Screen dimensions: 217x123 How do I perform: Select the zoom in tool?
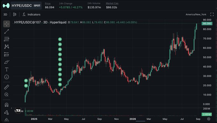(x=6, y=95)
